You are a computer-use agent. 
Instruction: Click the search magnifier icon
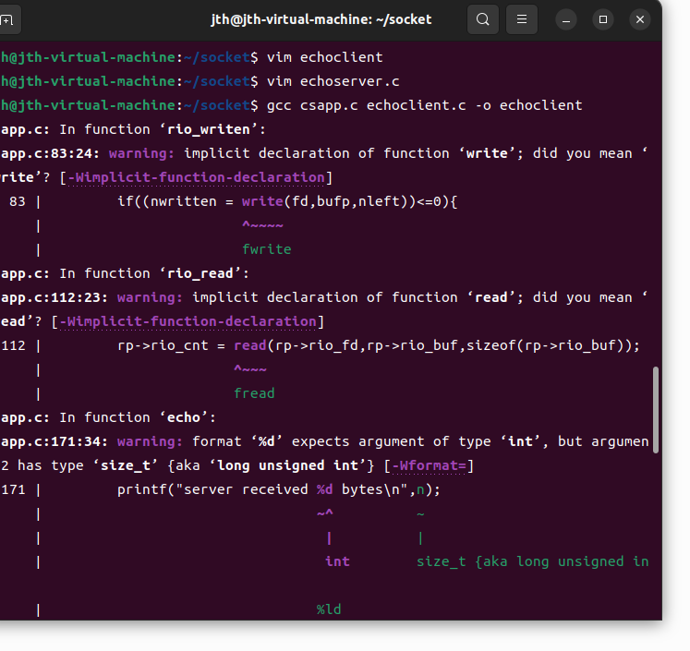(x=482, y=19)
